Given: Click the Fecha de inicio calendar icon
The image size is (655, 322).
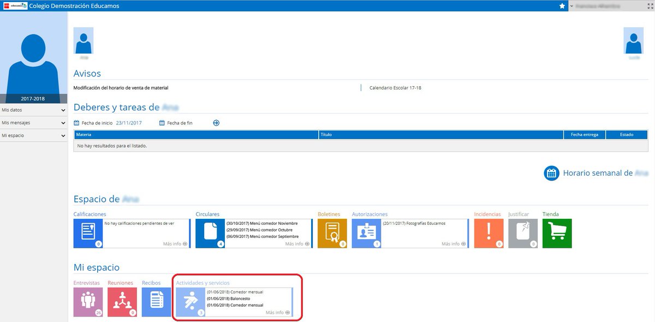Looking at the screenshot, I should tap(76, 123).
